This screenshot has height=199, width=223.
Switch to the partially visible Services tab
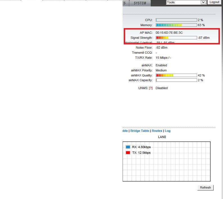click(124, 3)
